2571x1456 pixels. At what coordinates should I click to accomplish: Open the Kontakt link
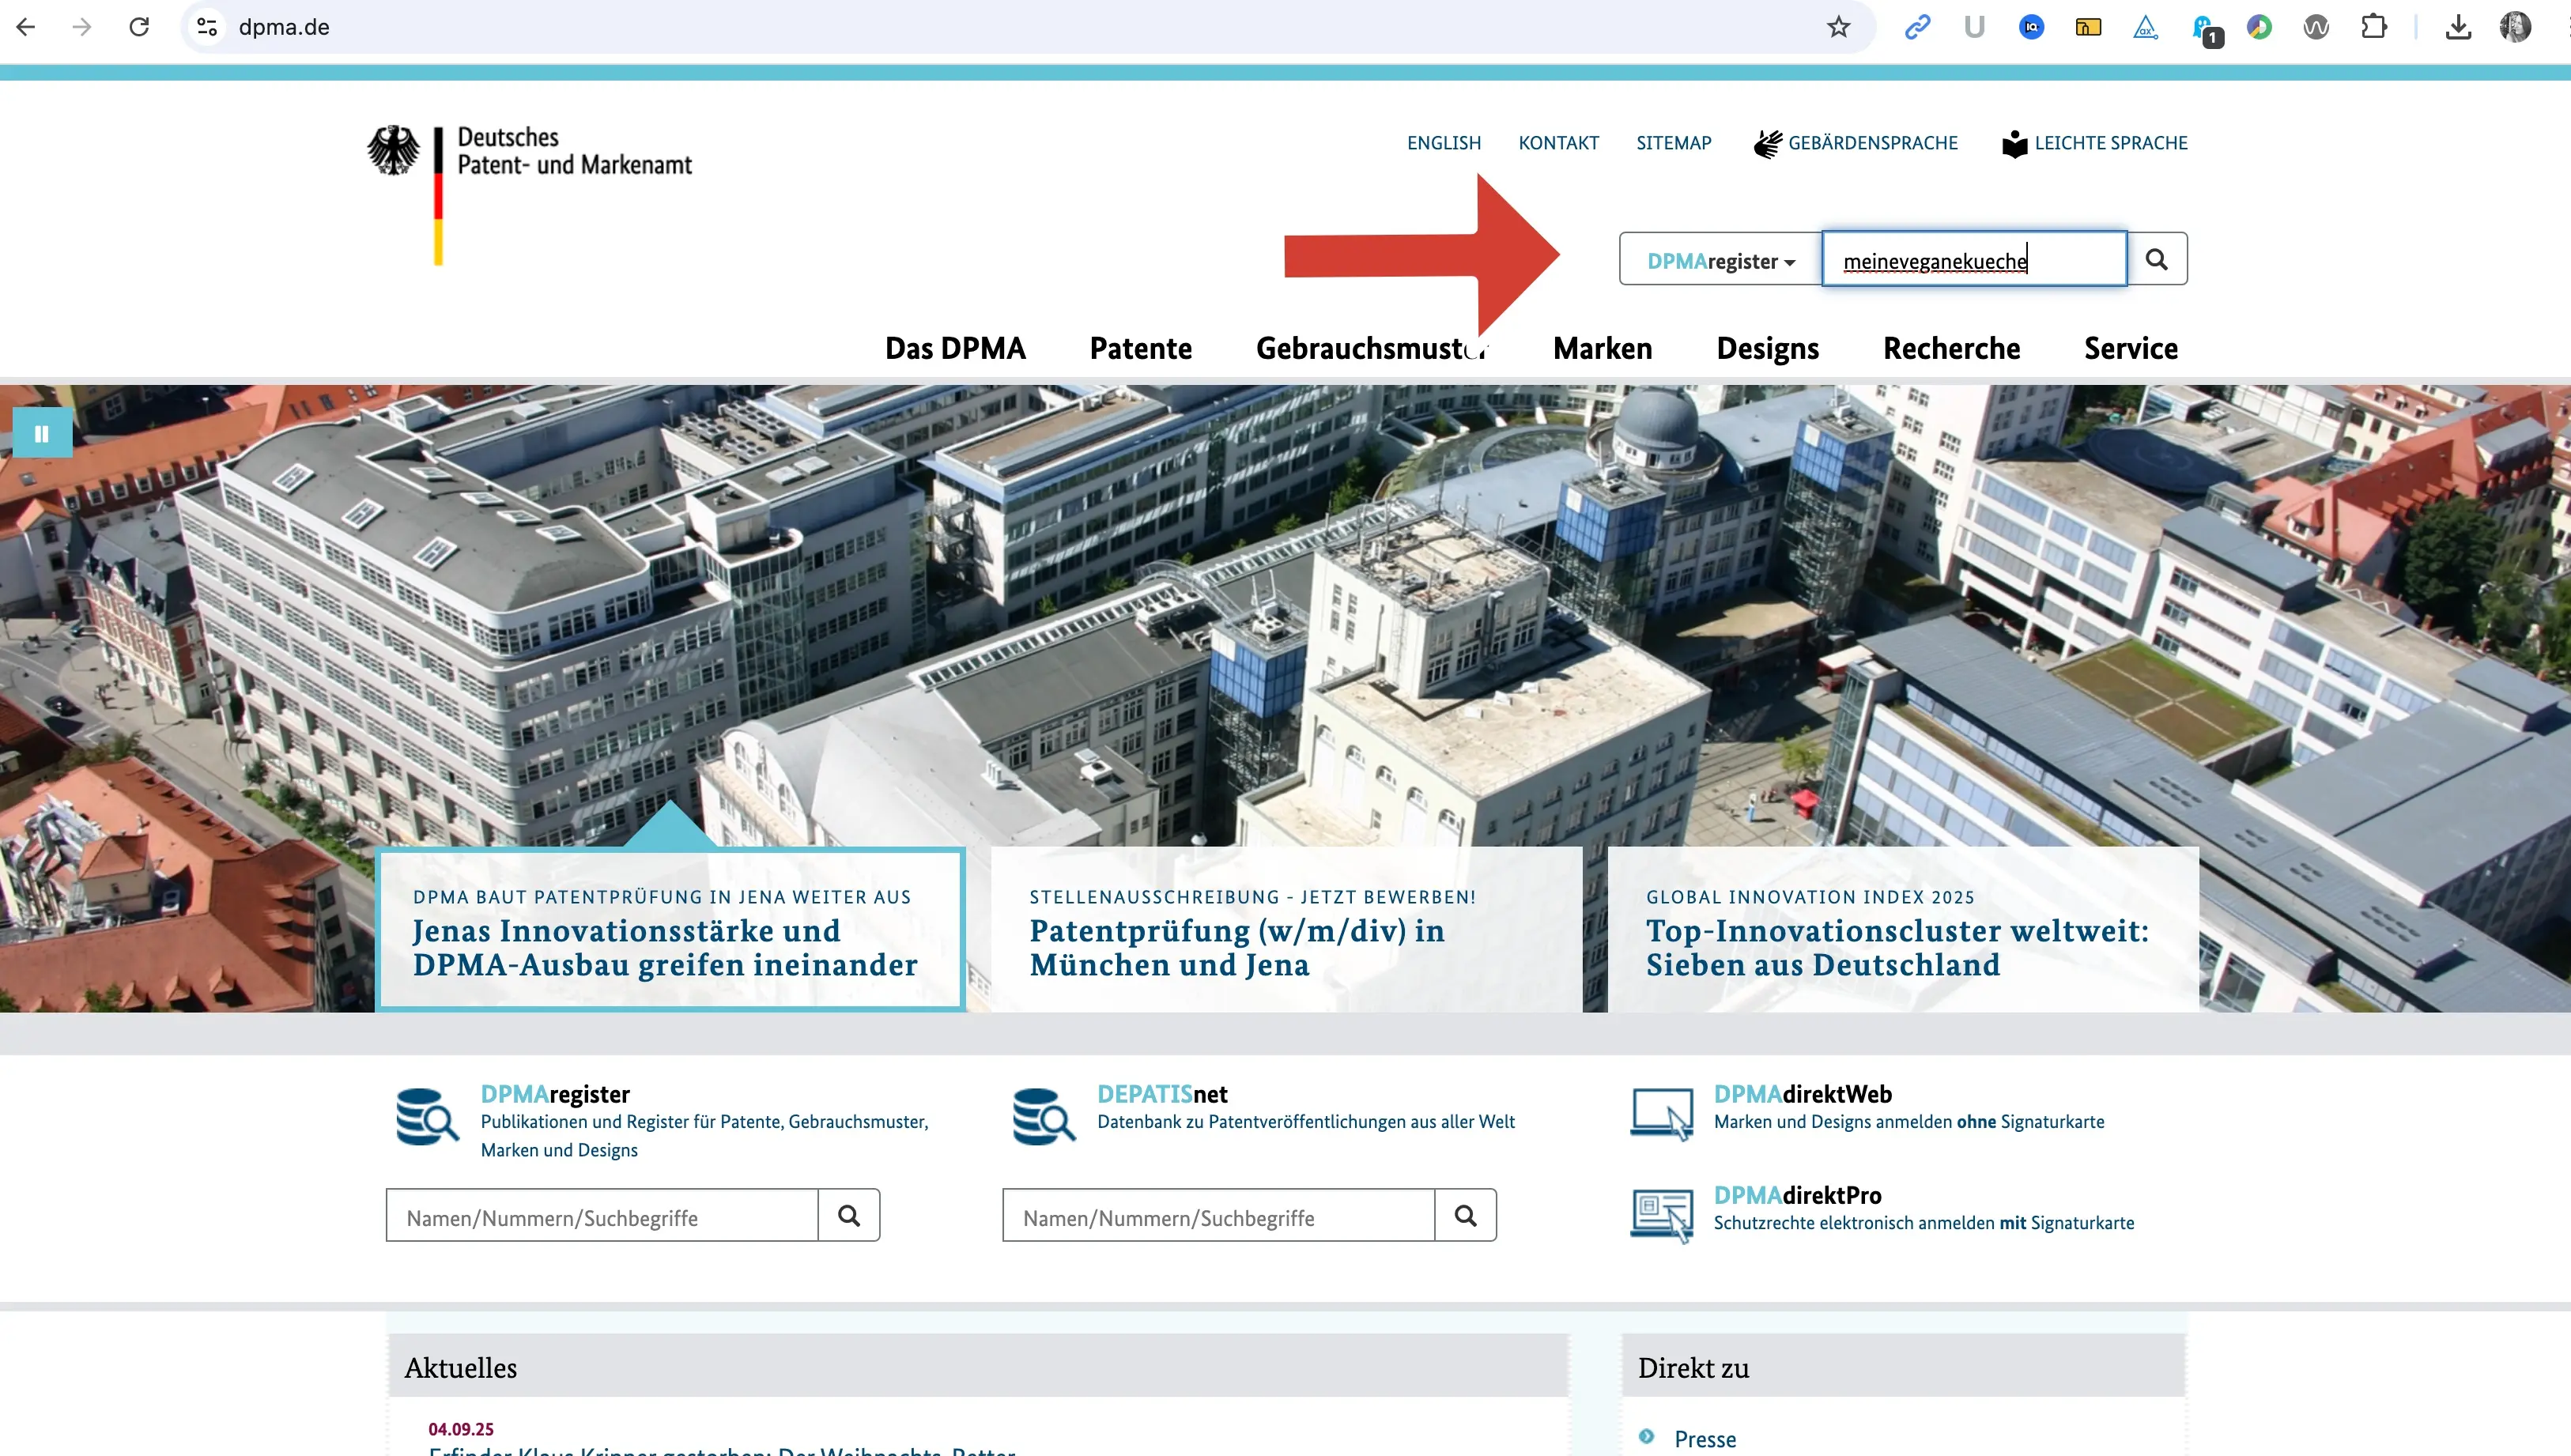[x=1559, y=143]
